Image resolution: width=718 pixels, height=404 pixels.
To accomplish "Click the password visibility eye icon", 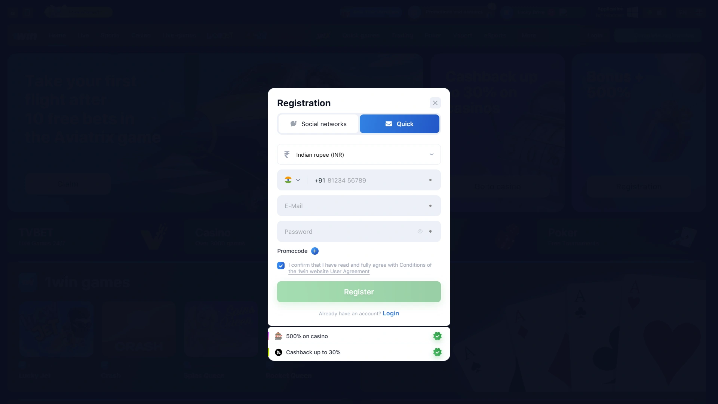I will coord(420,231).
